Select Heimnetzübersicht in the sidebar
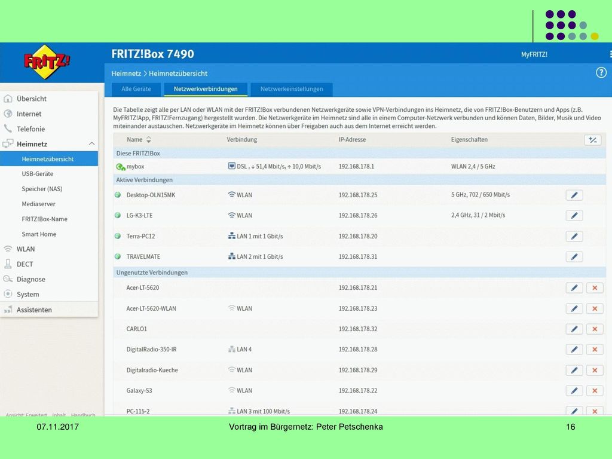Screen dimensions: 612x459 (x=49, y=159)
